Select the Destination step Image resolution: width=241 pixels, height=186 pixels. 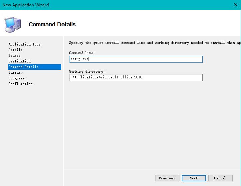click(x=20, y=61)
